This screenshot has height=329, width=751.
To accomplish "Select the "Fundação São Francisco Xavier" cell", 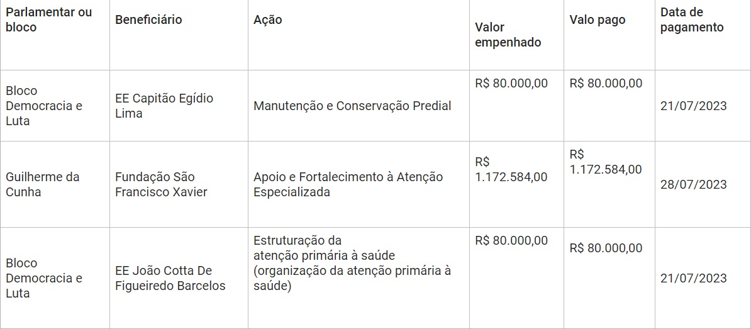I will click(161, 184).
